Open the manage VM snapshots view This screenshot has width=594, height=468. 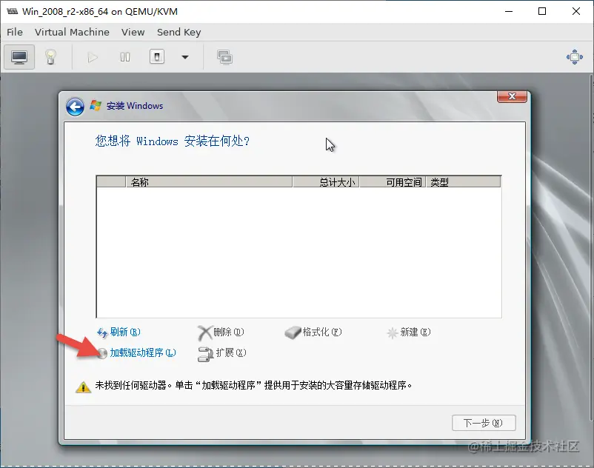[224, 58]
